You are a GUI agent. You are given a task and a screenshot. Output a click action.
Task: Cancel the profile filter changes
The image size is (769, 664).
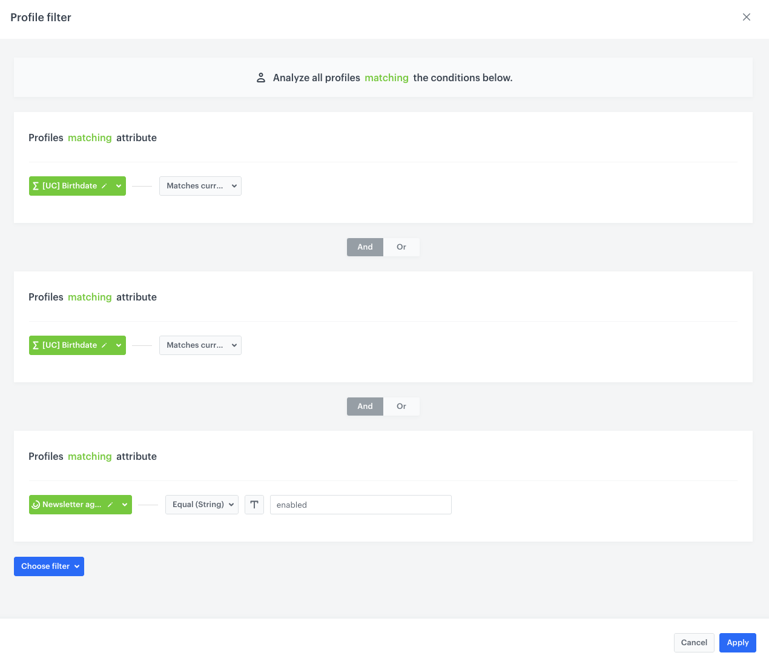point(694,642)
